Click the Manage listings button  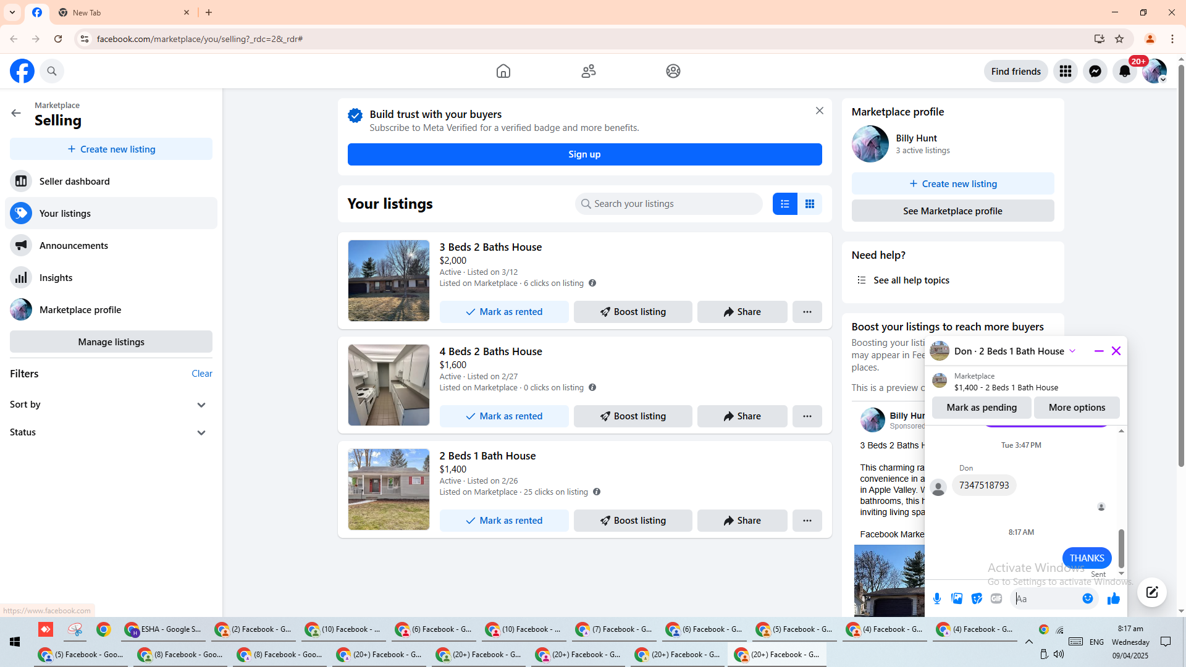coord(111,342)
